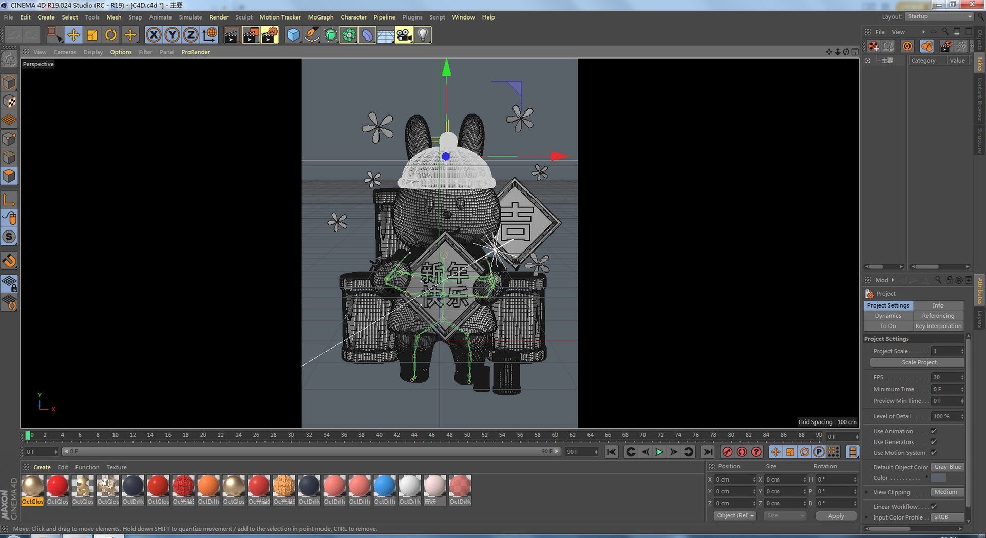Select the Scale tool
Screen dimensions: 986x538
coord(92,35)
